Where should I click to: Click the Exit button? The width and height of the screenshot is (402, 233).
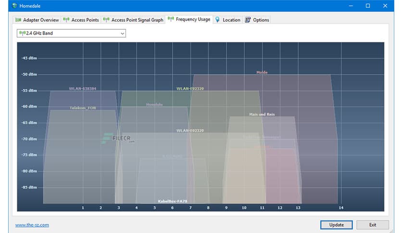click(372, 225)
